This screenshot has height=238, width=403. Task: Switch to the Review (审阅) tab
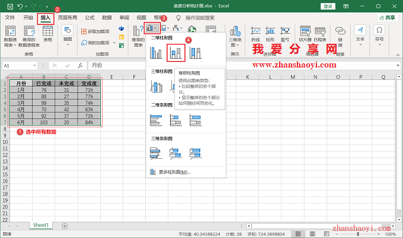(x=124, y=18)
